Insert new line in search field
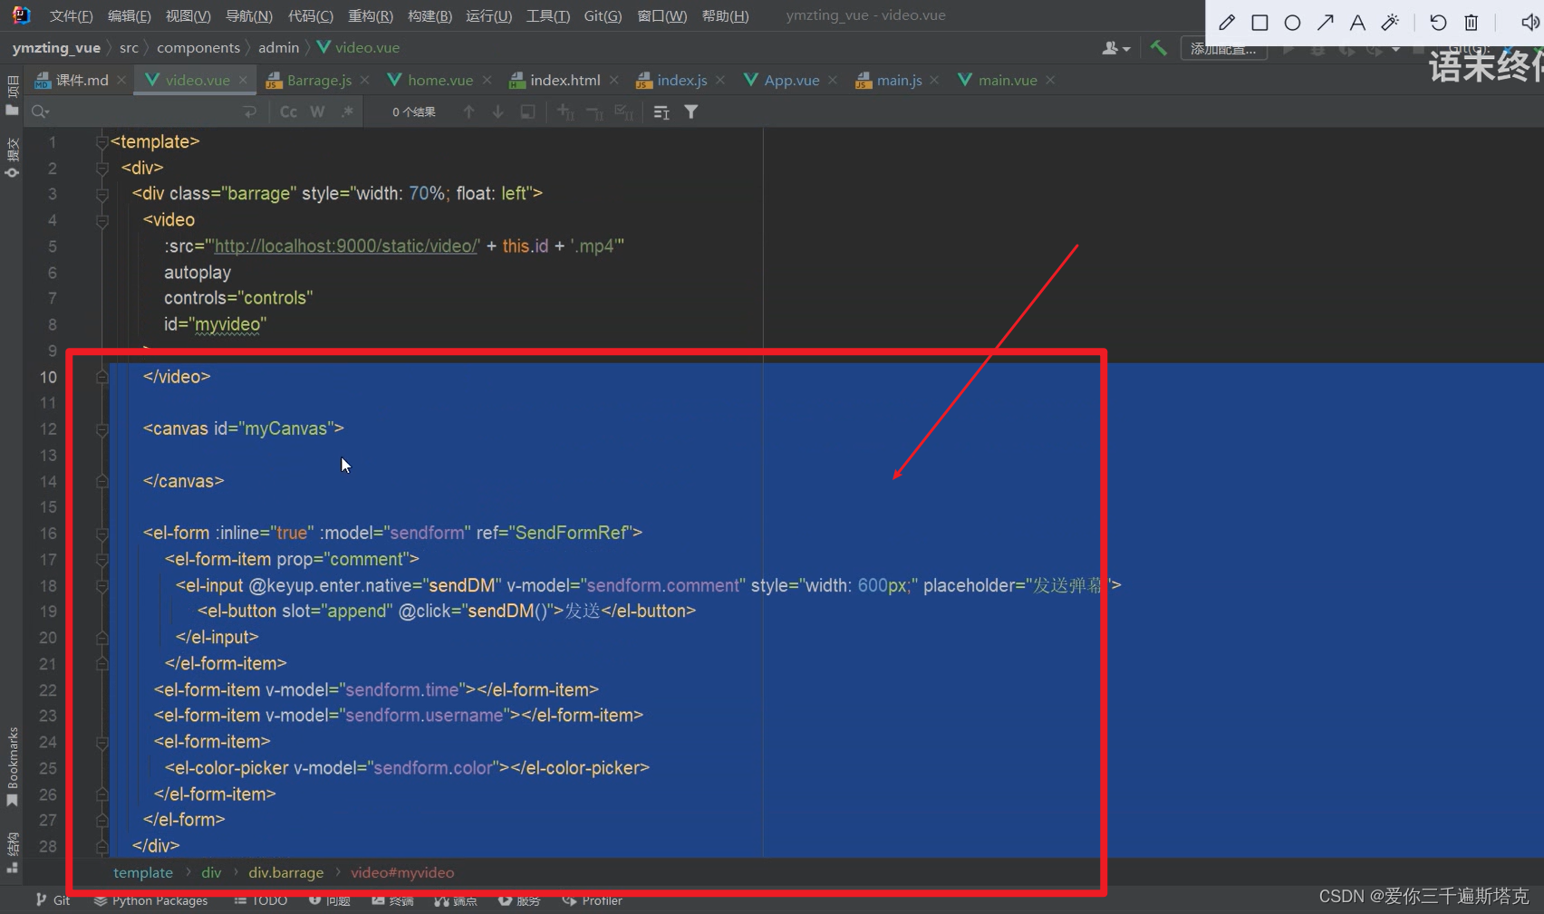The width and height of the screenshot is (1544, 914). point(250,111)
